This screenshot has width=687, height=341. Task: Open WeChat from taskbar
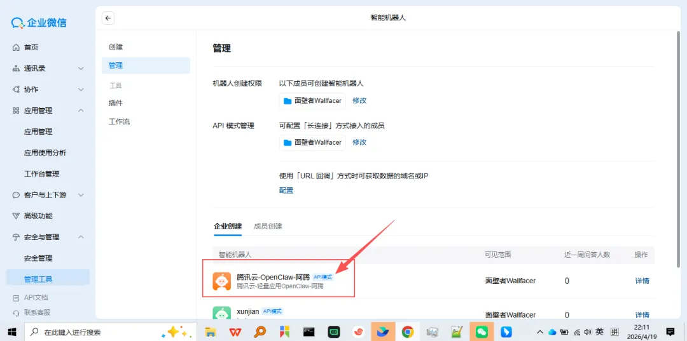(482, 332)
